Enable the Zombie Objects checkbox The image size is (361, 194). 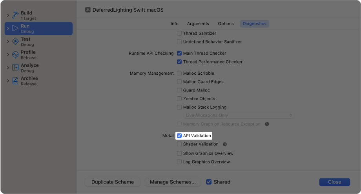179,99
